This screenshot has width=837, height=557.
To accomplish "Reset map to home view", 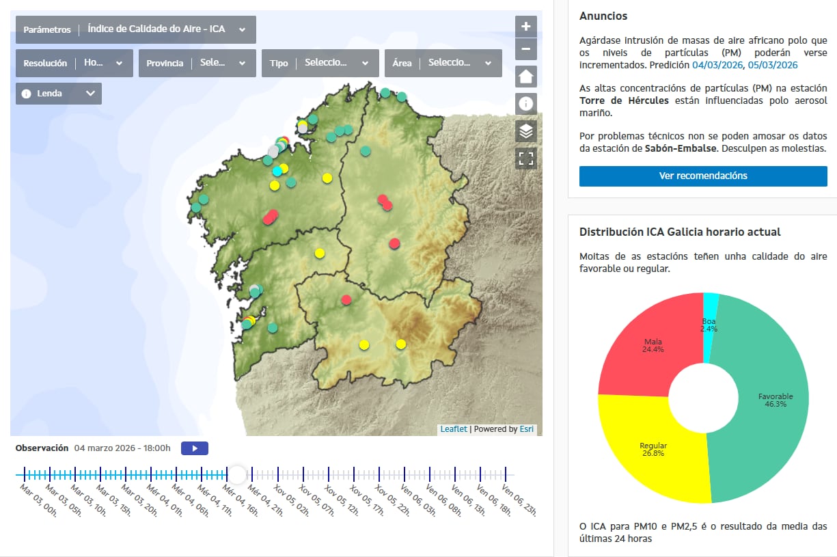I will [x=525, y=77].
